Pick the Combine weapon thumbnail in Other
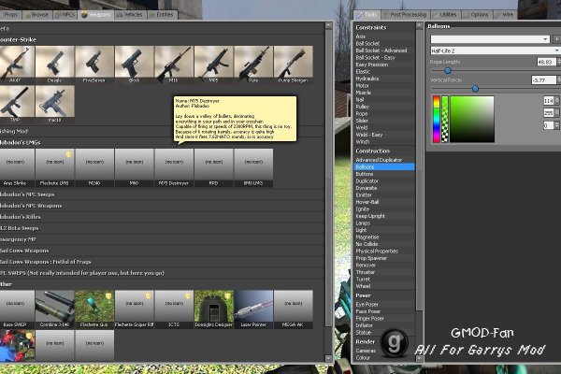 pos(55,309)
